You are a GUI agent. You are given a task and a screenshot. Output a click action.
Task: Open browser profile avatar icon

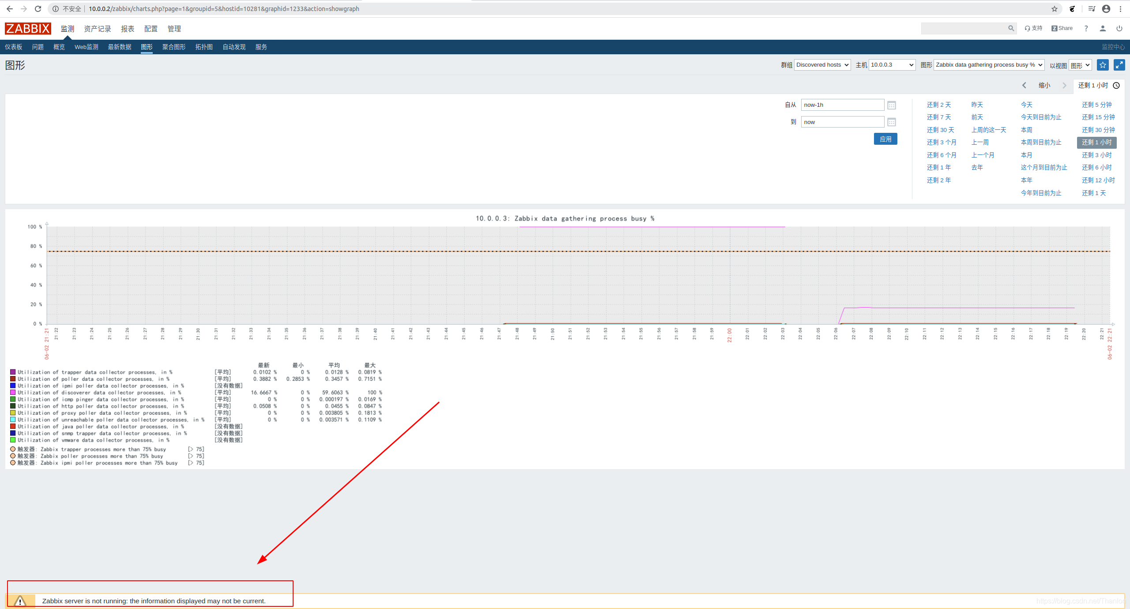coord(1106,9)
